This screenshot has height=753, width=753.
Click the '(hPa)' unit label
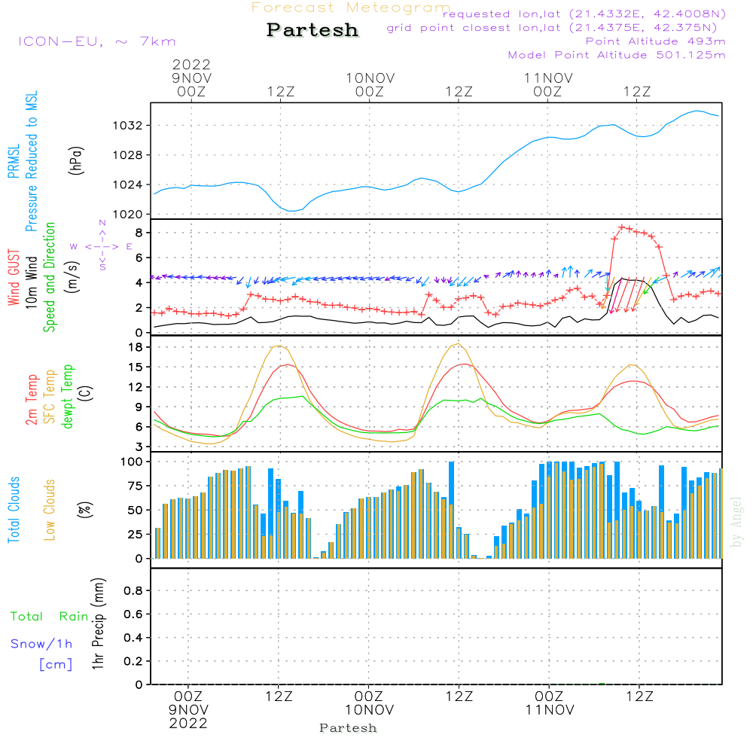click(x=76, y=160)
